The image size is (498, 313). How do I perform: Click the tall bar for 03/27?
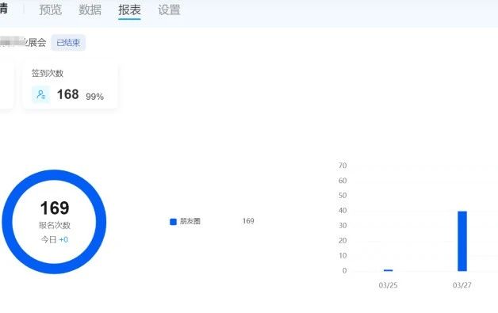tap(462, 241)
